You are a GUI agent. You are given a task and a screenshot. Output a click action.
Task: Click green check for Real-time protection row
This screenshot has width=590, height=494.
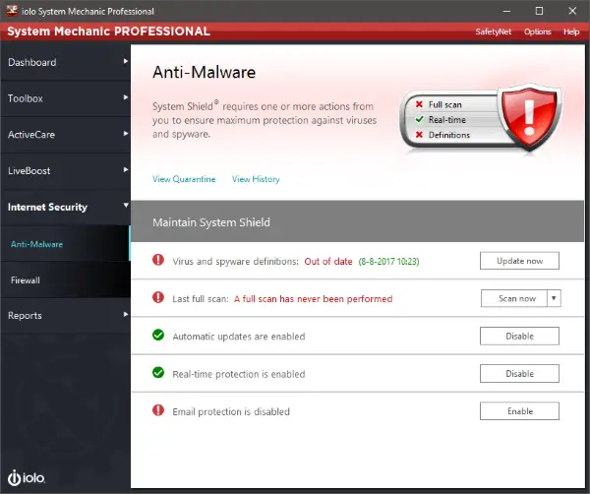(158, 372)
